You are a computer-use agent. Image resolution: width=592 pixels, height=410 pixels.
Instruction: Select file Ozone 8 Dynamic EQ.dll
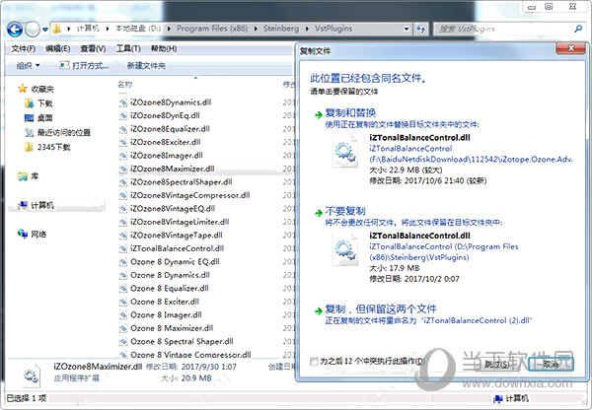pos(175,262)
